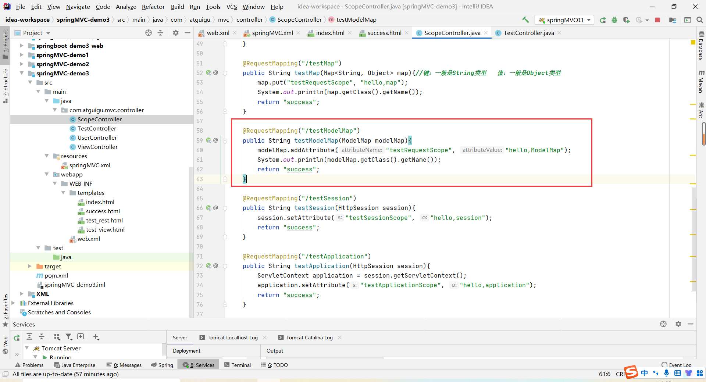The width and height of the screenshot is (706, 382).
Task: Click the 63:6 cursor position indicator
Action: pyautogui.click(x=605, y=374)
